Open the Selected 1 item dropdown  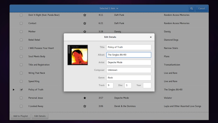(109, 8)
